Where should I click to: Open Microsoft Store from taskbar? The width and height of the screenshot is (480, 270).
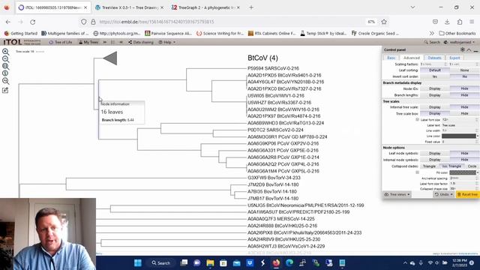pyautogui.click(x=223, y=263)
